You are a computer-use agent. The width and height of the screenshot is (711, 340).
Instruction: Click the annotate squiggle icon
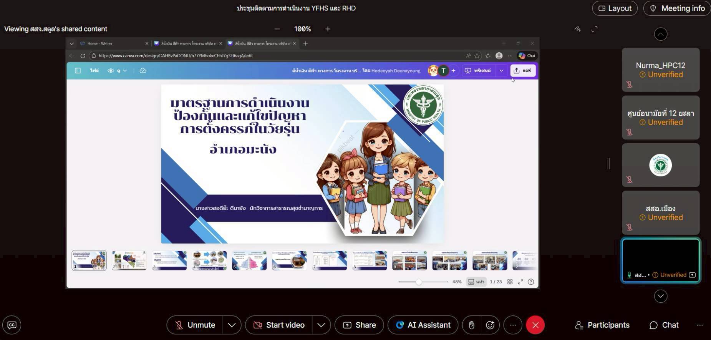pyautogui.click(x=577, y=29)
